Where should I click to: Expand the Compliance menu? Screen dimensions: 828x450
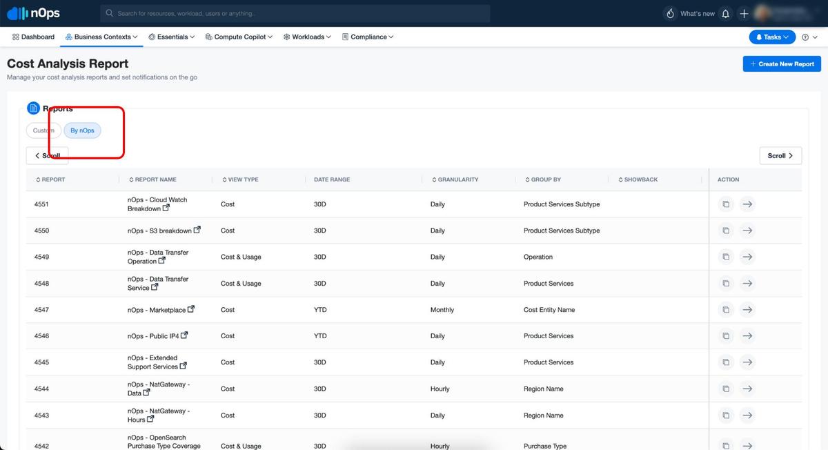(368, 37)
